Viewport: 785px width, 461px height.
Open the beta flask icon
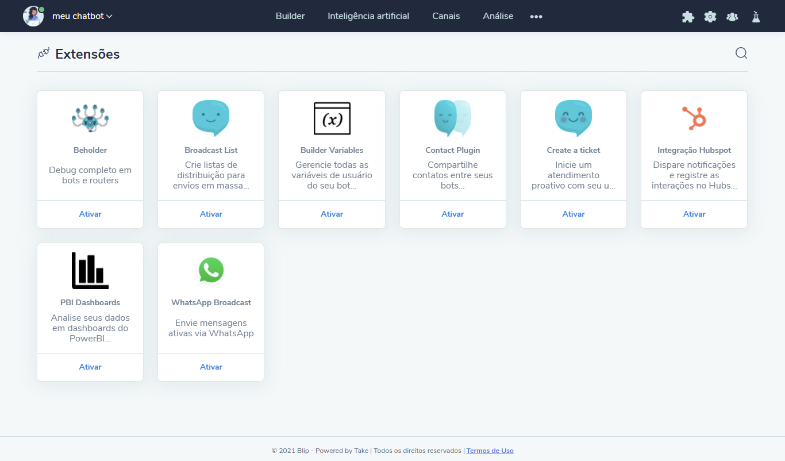(x=756, y=17)
